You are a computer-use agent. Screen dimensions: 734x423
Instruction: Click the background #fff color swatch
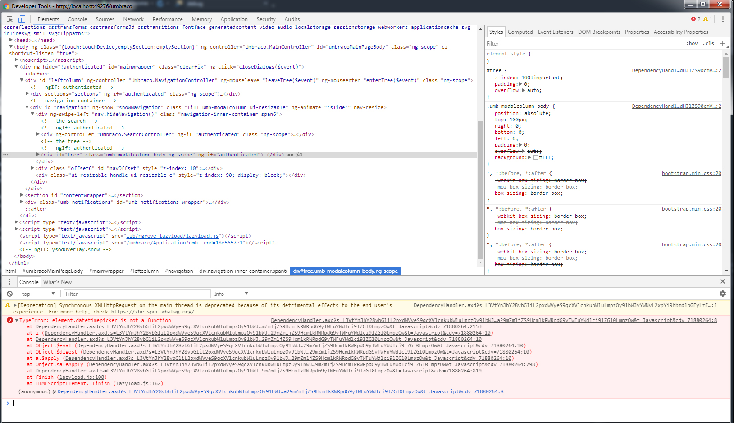(535, 158)
